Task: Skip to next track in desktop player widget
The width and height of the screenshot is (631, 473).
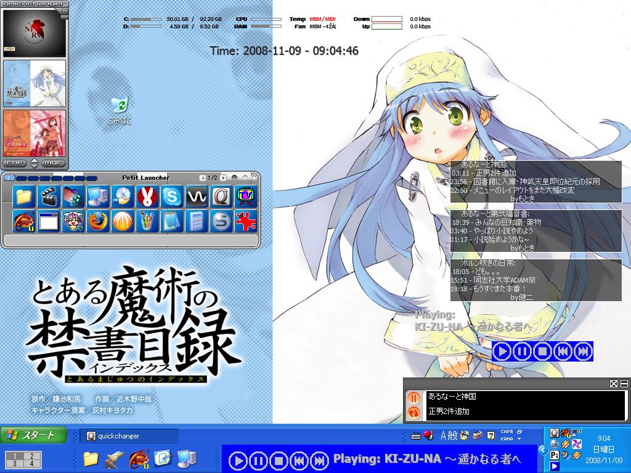Action: [x=583, y=352]
